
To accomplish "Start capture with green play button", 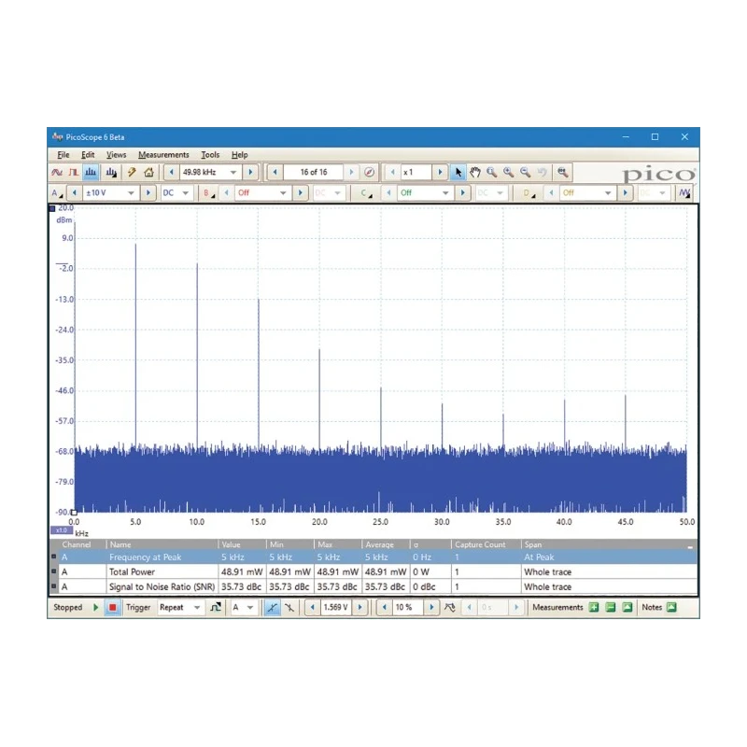I will pos(96,608).
